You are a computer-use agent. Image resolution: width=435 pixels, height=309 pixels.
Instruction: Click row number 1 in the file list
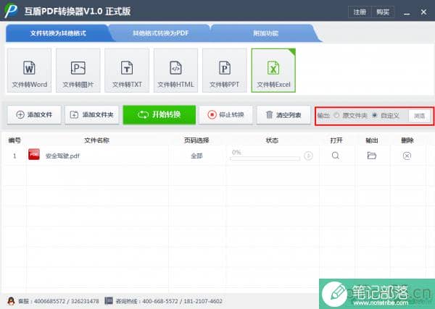[x=14, y=156]
